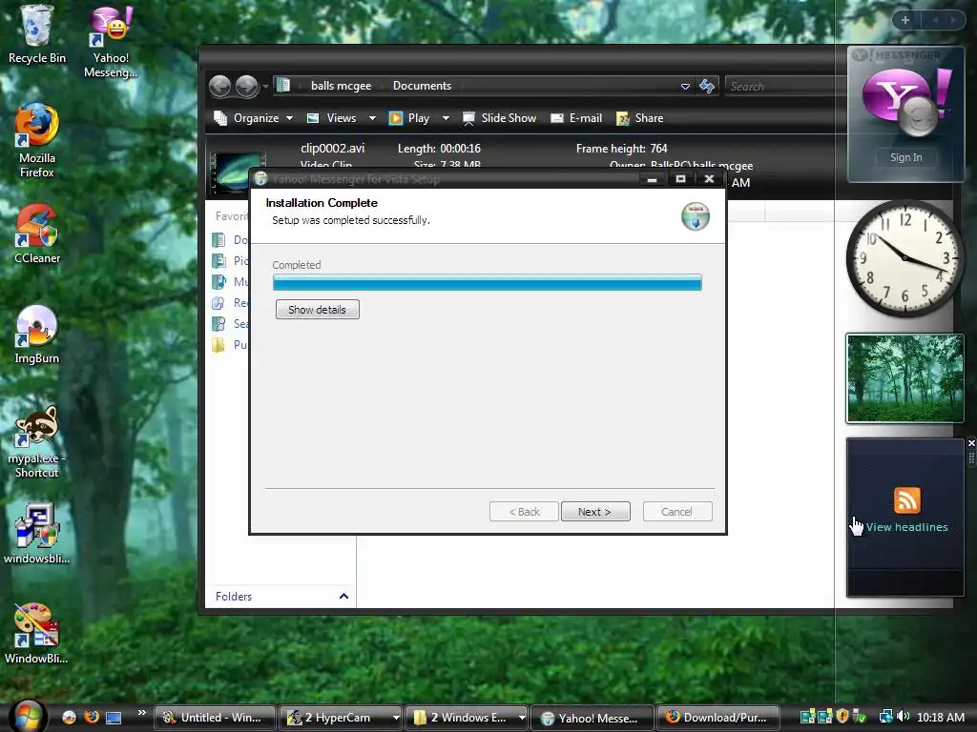This screenshot has width=977, height=732.
Task: Click Explorer Back navigation arrow
Action: (220, 86)
